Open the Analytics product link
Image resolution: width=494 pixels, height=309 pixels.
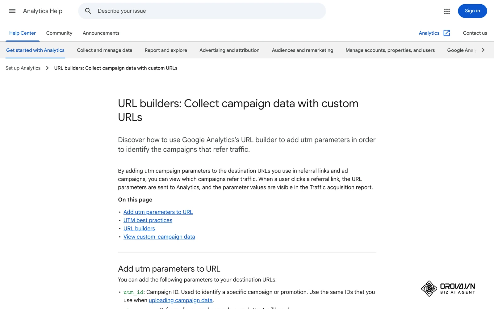[x=429, y=33]
